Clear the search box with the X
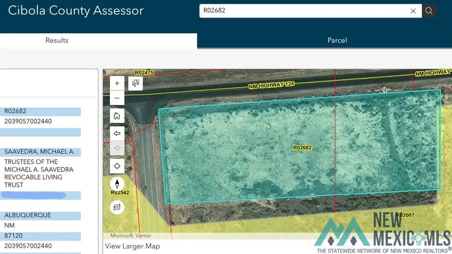This screenshot has height=254, width=452. pyautogui.click(x=413, y=11)
